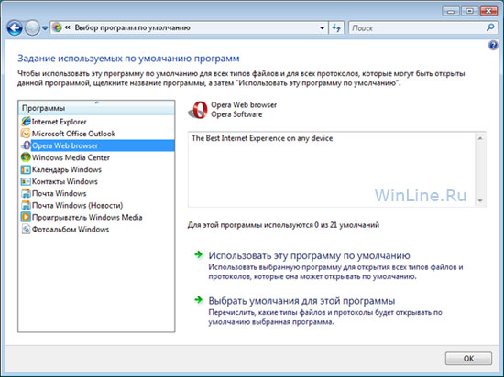Click the refresh arrows button beside address bar
This screenshot has height=377, width=504.
336,28
